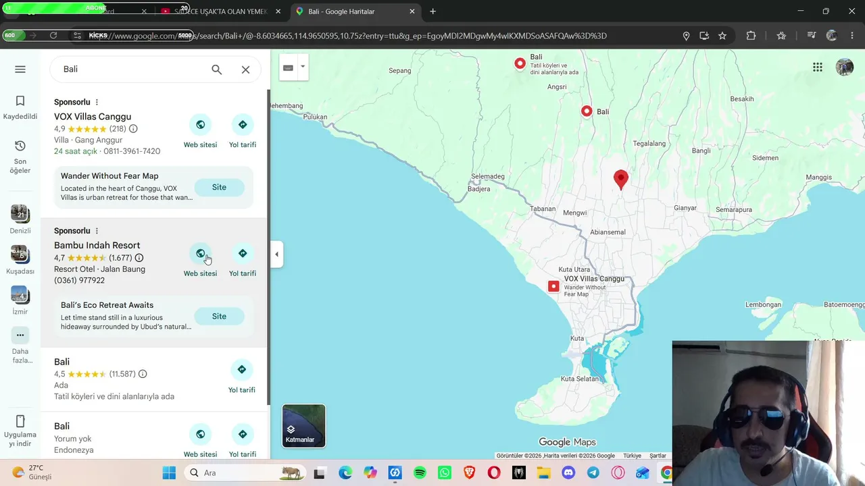Click Site button for Bali's Eco Retreat Awaits
This screenshot has height=486, width=865.
pyautogui.click(x=219, y=316)
